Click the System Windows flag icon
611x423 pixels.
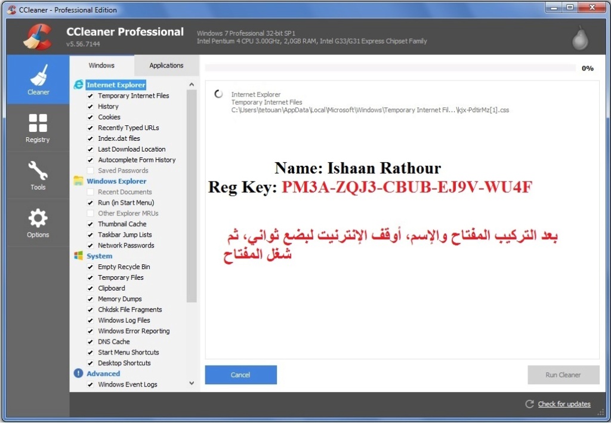pyautogui.click(x=78, y=255)
